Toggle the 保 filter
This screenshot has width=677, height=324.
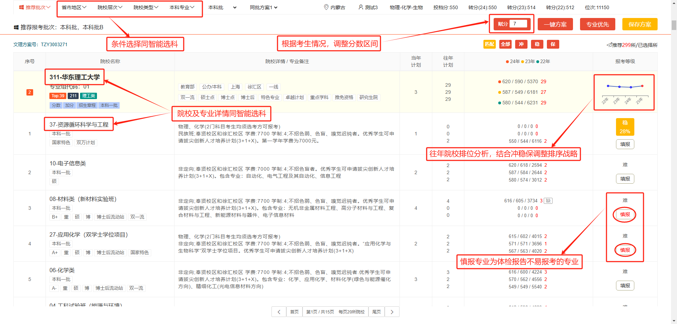553,44
